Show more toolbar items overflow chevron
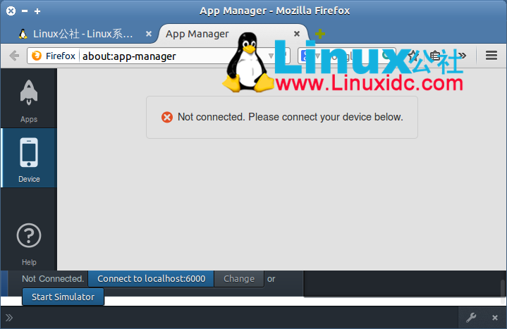The width and height of the screenshot is (507, 329). point(463,56)
